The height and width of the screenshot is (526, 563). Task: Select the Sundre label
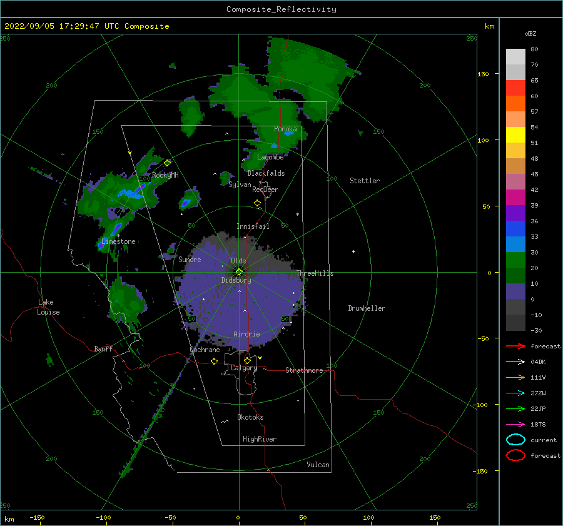click(x=190, y=259)
